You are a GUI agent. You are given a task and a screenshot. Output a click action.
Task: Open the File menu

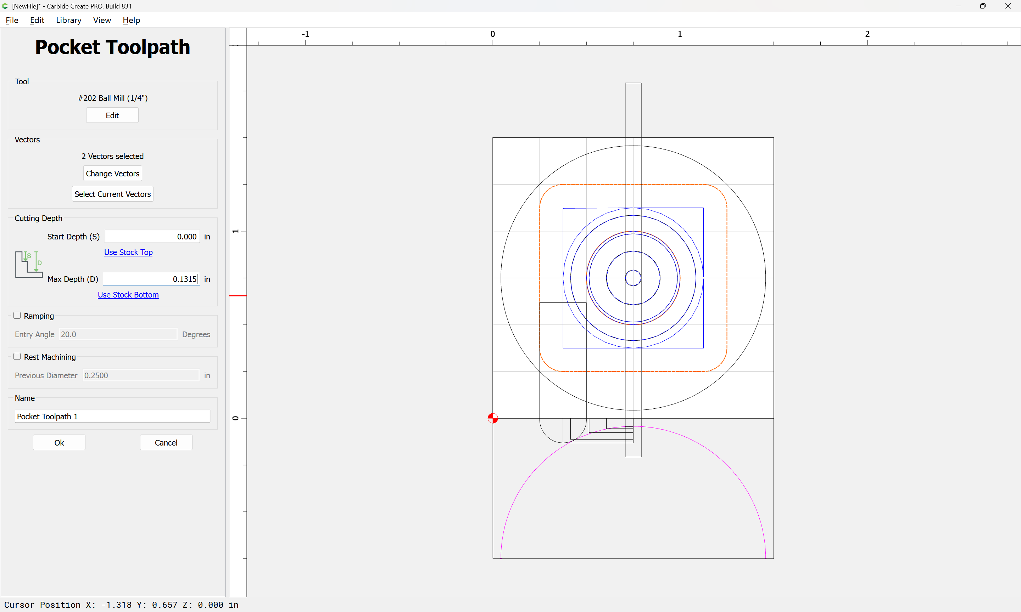coord(12,20)
